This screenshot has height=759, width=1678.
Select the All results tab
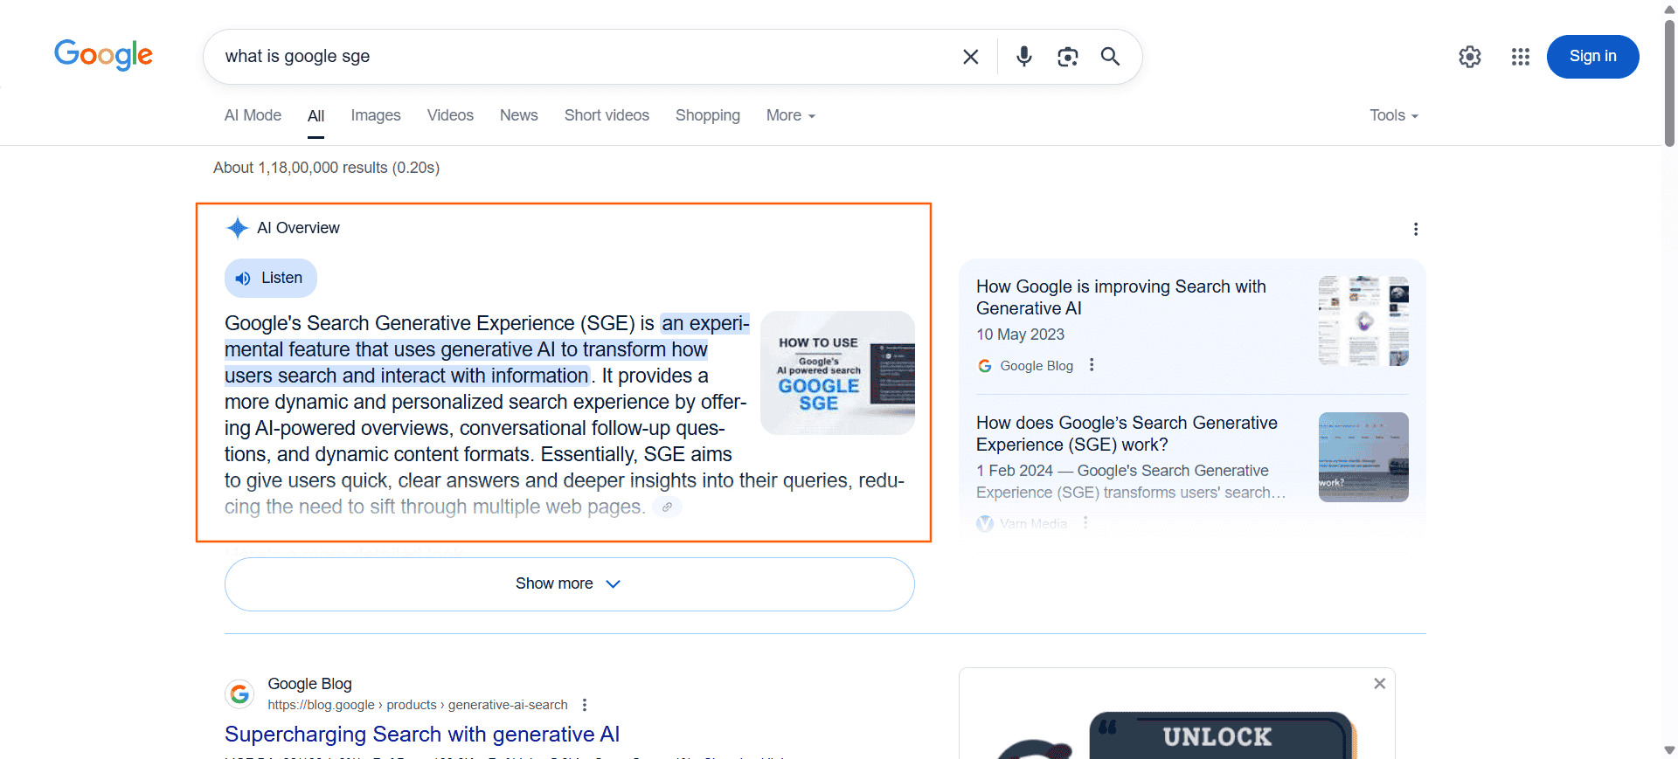click(315, 115)
